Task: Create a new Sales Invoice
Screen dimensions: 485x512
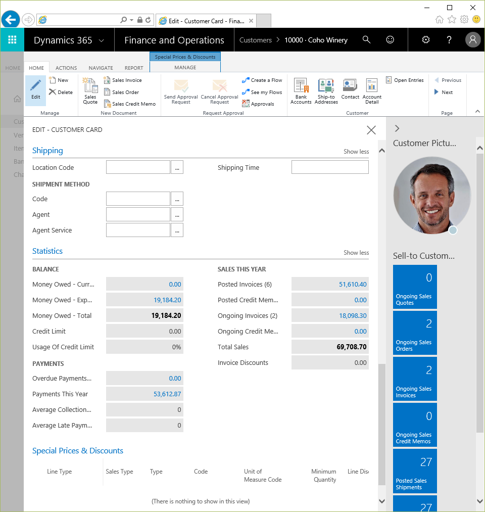Action: pos(123,80)
